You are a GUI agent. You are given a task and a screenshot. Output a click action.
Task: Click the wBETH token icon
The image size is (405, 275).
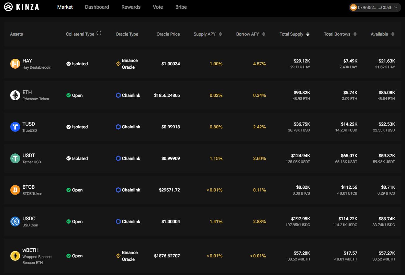15,256
